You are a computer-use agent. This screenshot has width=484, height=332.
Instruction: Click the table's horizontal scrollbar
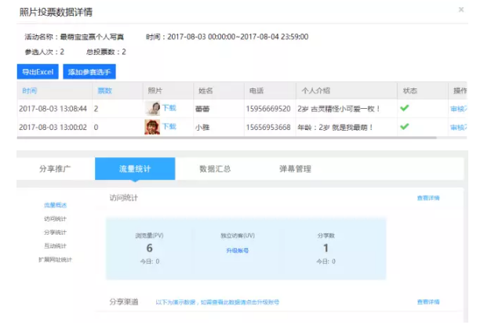coord(227,138)
